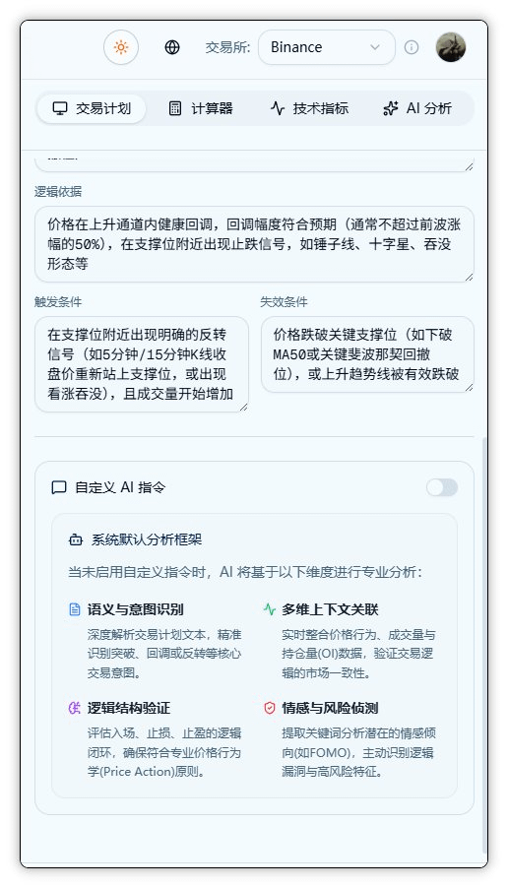508x888 pixels.
Task: Switch to the 技术指标 tab
Action: (309, 108)
